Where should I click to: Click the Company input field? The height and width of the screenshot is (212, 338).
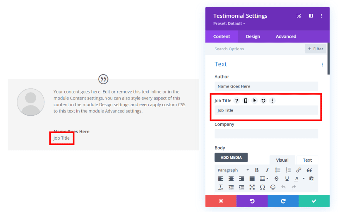266,134
